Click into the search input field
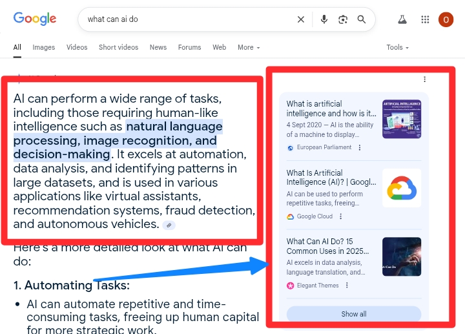The width and height of the screenshot is (465, 334). [x=190, y=19]
